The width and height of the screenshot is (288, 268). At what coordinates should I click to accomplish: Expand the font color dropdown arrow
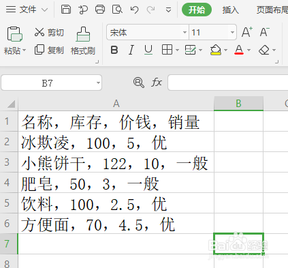249,50
